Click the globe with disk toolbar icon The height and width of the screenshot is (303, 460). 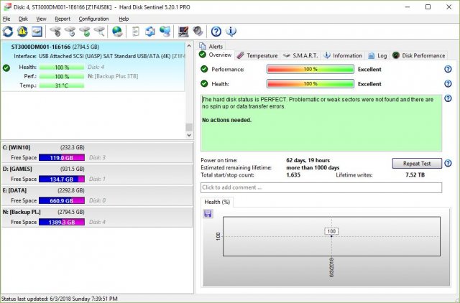tap(117, 32)
